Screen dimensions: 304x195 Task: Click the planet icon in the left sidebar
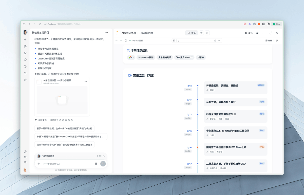click(25, 60)
